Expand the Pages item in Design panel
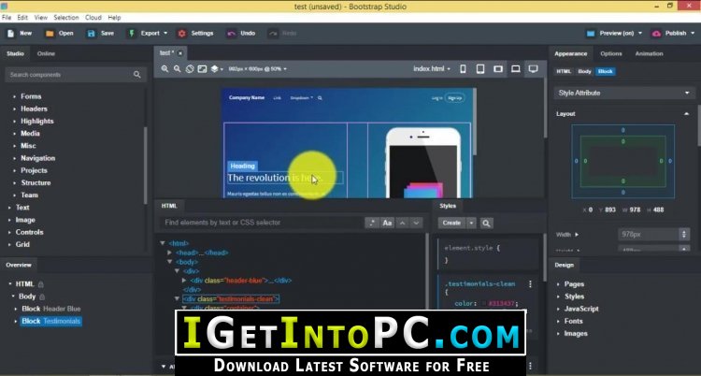Image resolution: width=701 pixels, height=376 pixels. coord(559,284)
